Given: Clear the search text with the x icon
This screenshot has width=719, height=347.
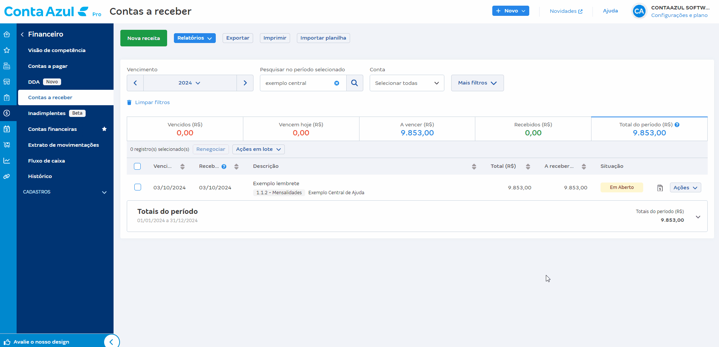Looking at the screenshot, I should (x=336, y=83).
